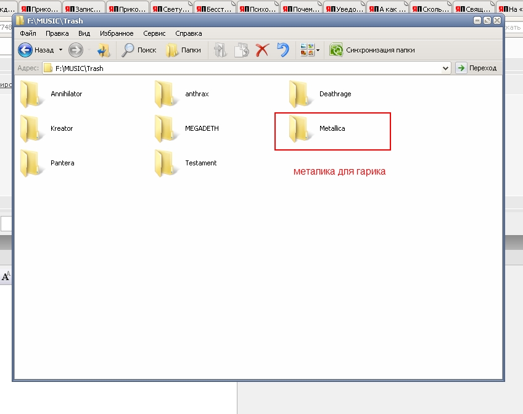Open the Файл menu
This screenshot has width=523, height=414.
[x=28, y=33]
